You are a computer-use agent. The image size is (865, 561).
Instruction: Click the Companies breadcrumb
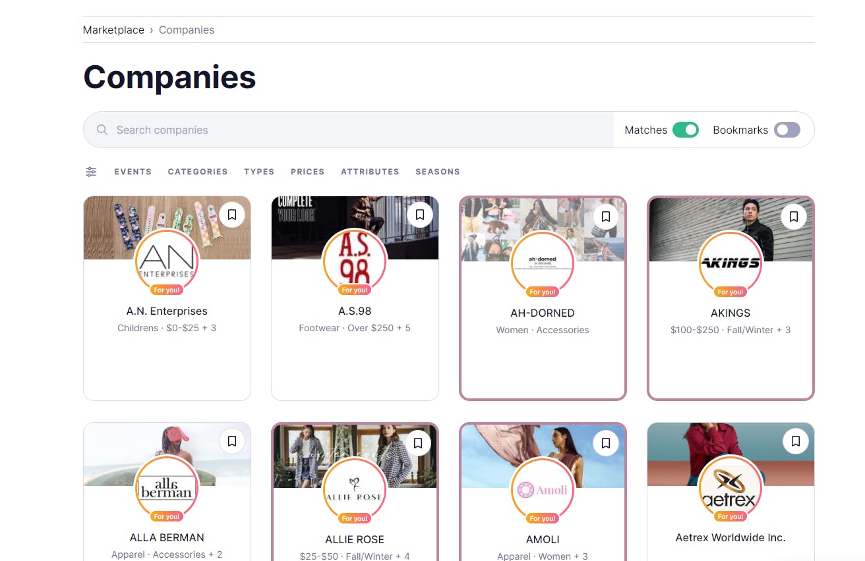point(187,30)
